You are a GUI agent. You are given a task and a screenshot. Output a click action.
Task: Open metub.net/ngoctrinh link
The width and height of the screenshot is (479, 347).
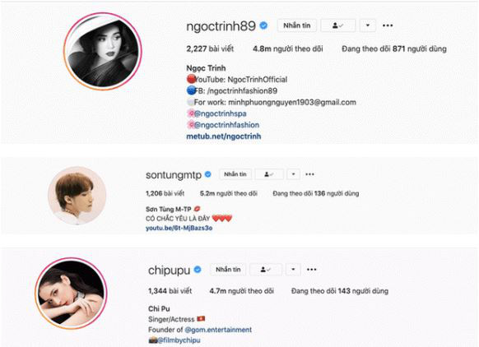[x=224, y=136]
